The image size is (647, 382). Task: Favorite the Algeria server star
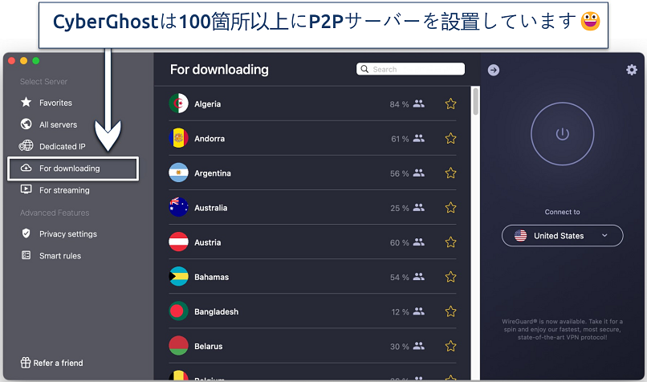point(450,104)
